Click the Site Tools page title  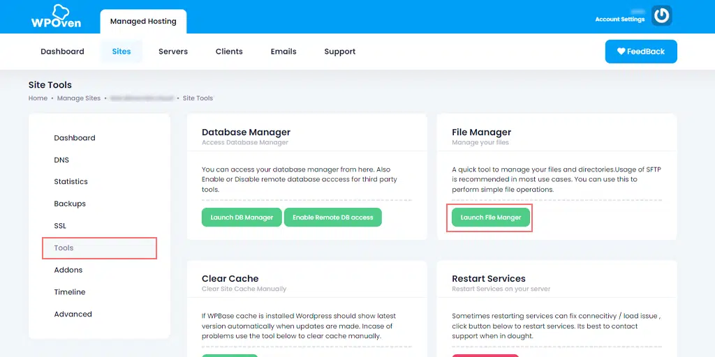[x=50, y=84]
